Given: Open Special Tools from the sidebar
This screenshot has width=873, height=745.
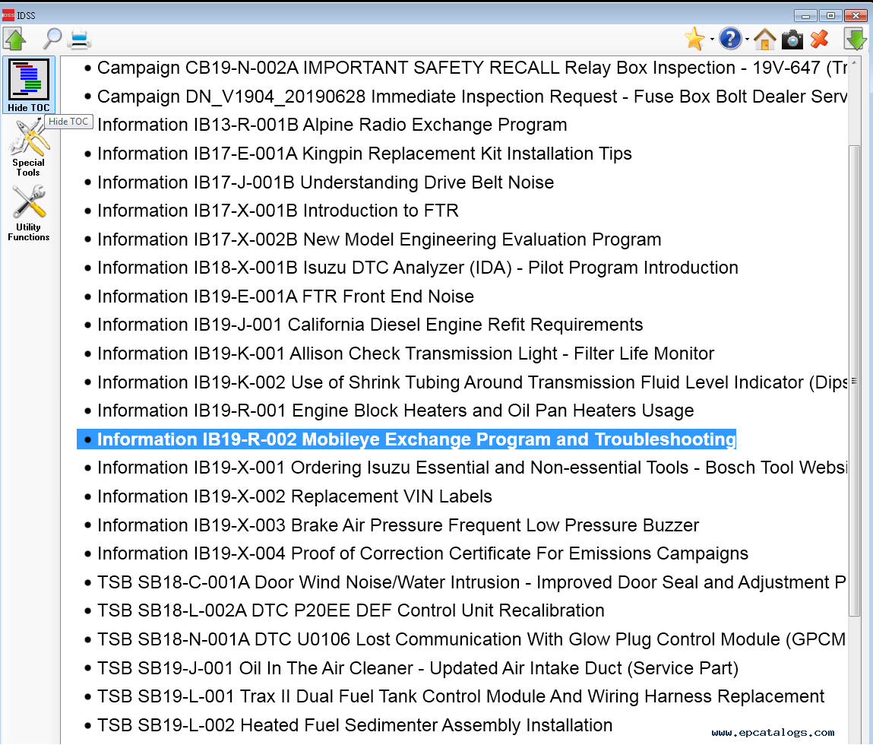Looking at the screenshot, I should tap(28, 149).
